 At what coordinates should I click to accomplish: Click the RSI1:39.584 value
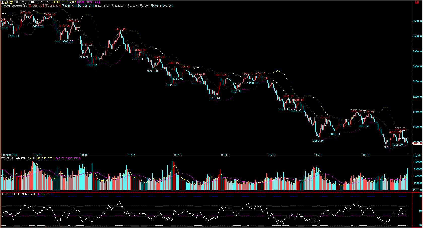tap(21, 194)
